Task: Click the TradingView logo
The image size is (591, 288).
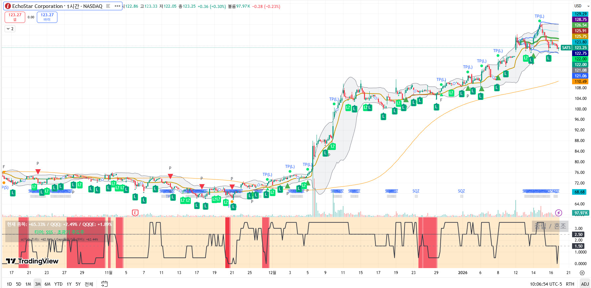Action: coord(32,261)
